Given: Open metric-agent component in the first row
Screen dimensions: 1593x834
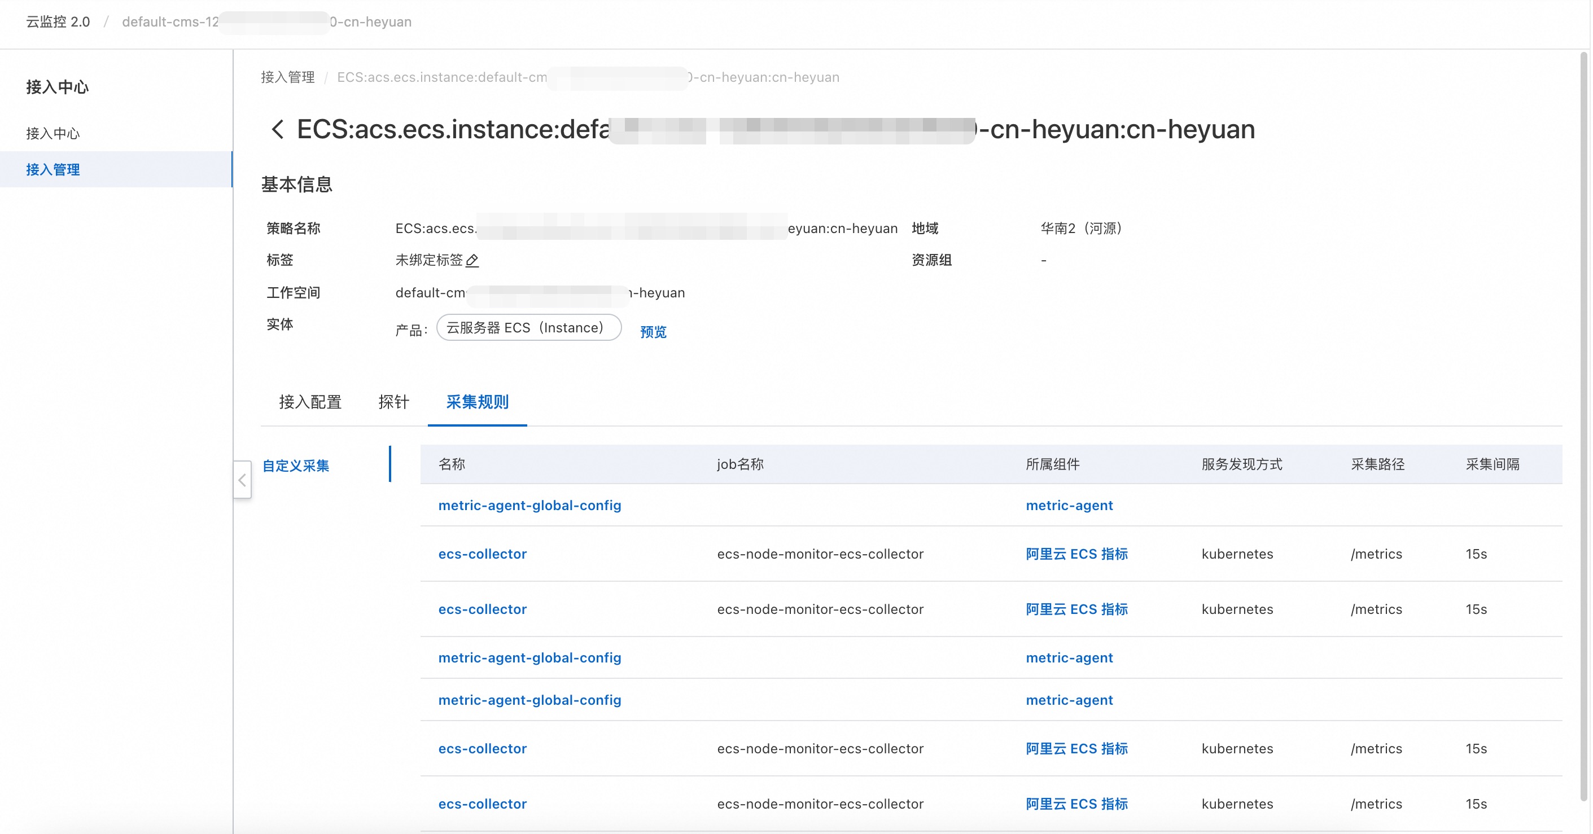Looking at the screenshot, I should coord(1069,505).
